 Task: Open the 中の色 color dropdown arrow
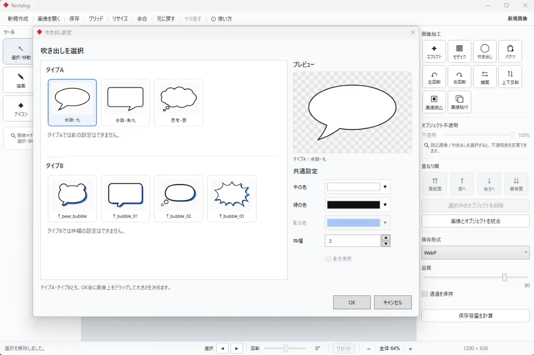pyautogui.click(x=386, y=187)
